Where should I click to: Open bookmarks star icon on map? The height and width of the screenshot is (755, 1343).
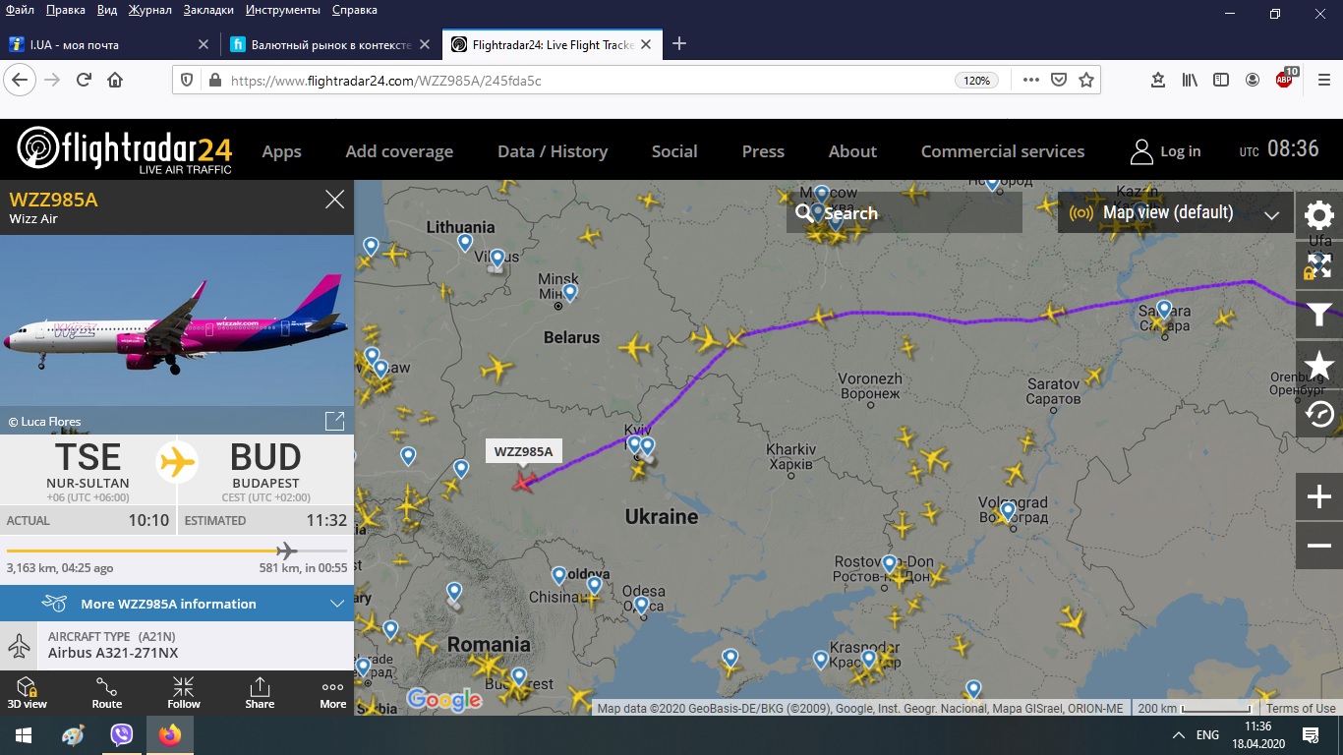tap(1318, 366)
